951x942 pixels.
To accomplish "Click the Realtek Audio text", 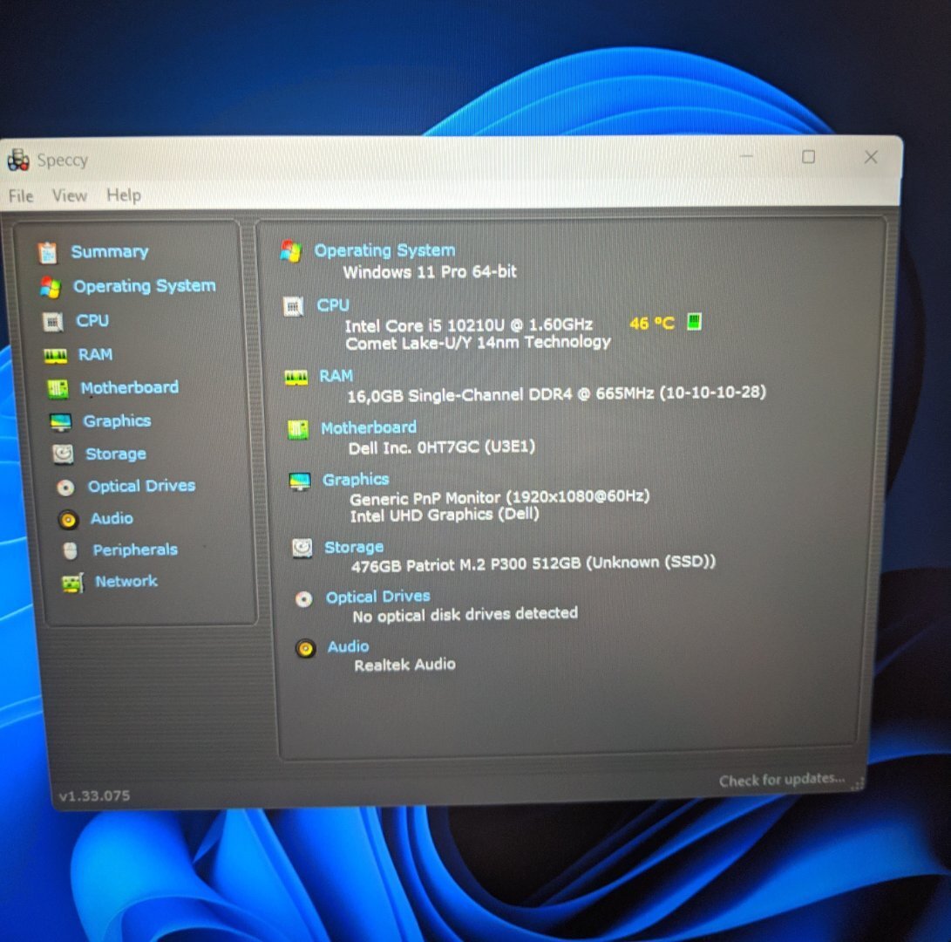I will click(404, 665).
